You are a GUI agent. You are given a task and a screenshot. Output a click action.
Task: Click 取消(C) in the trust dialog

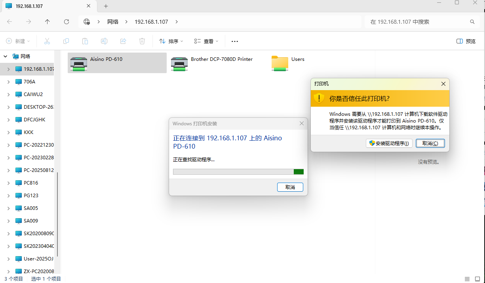pyautogui.click(x=430, y=143)
